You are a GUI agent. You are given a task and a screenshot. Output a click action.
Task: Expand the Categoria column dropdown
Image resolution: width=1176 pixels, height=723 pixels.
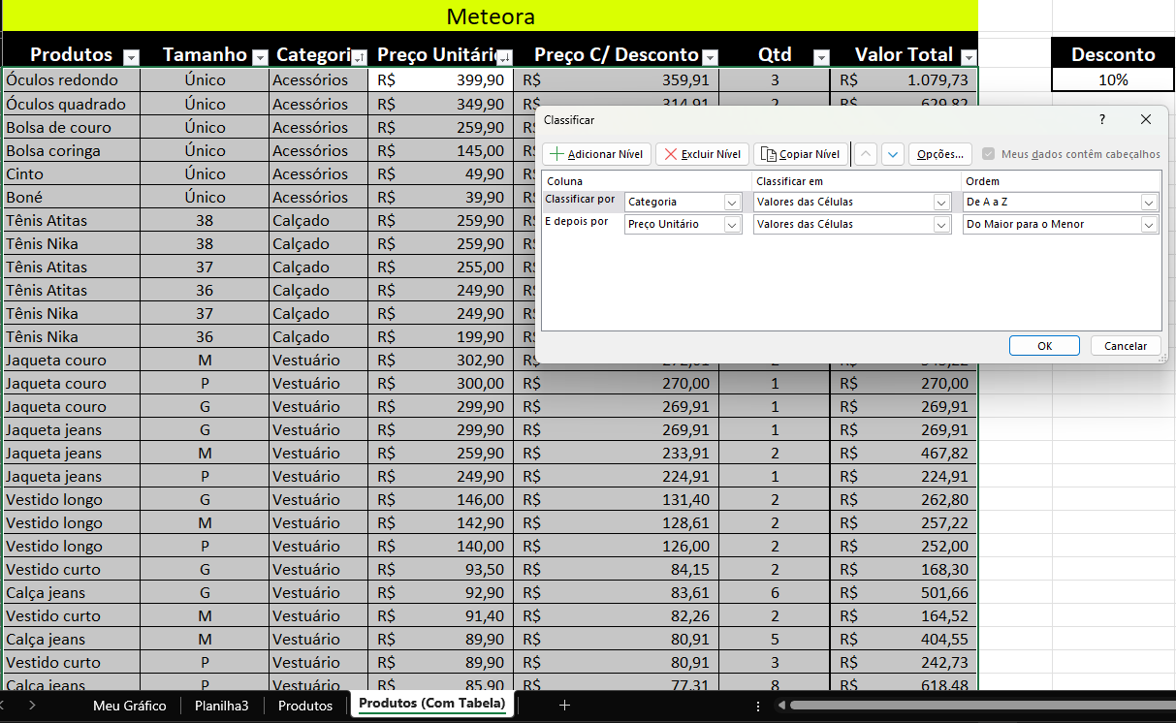[x=732, y=203]
